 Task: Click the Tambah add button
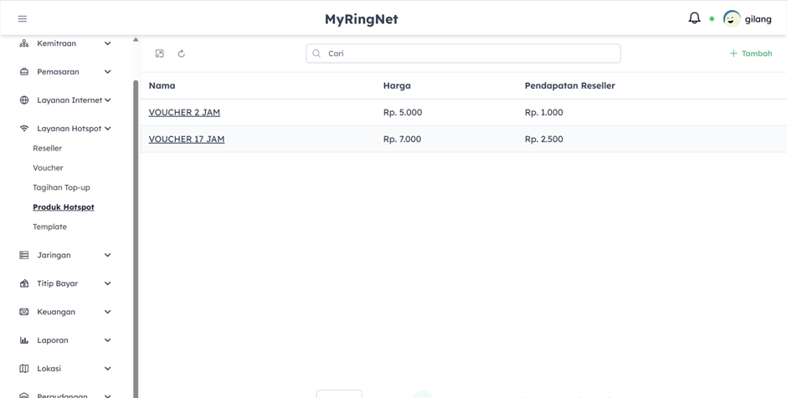[751, 54]
